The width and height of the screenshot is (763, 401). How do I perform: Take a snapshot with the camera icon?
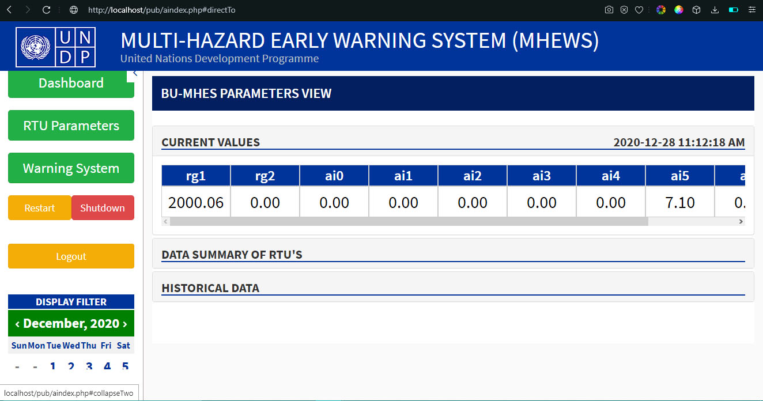click(609, 10)
